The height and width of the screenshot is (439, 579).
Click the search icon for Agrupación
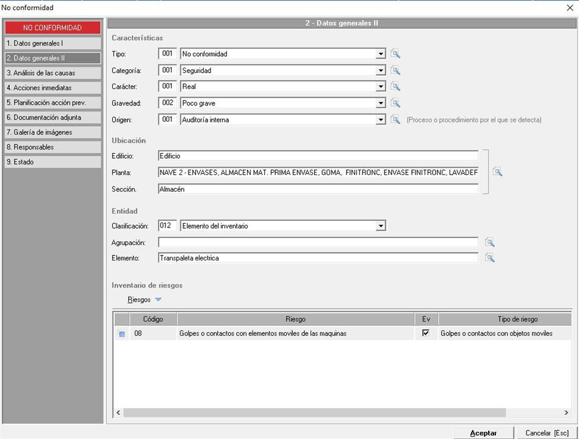coord(489,242)
